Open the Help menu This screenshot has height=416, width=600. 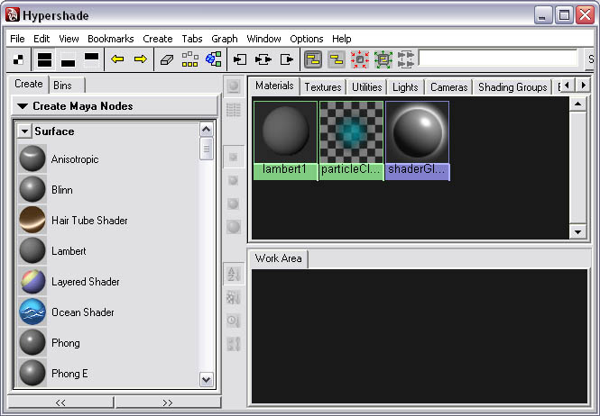tap(342, 39)
